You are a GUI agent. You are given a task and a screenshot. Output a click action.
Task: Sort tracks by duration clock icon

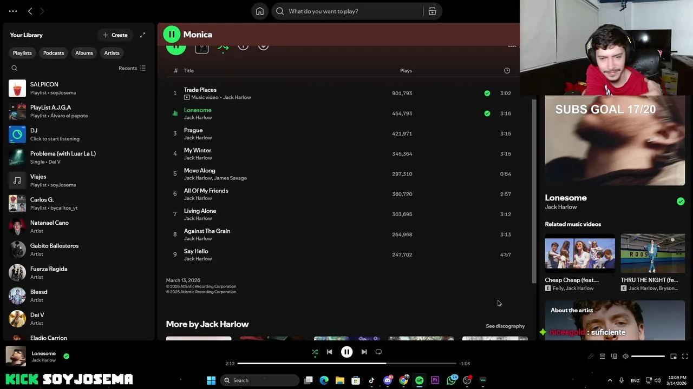click(x=507, y=71)
